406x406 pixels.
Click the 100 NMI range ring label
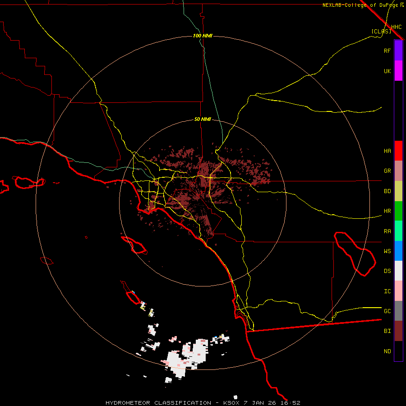pos(203,36)
